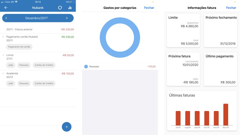Select the Pagamento de cartão tag
This screenshot has width=240, height=135.
19,47
